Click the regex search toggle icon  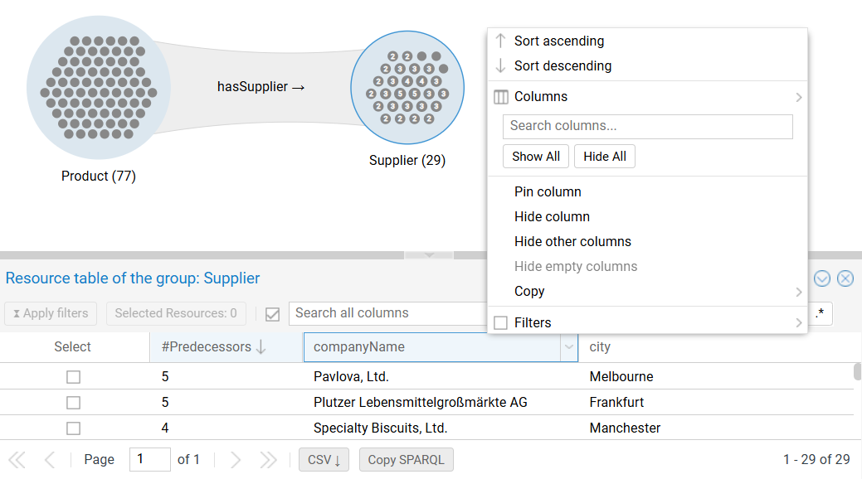[x=821, y=313]
